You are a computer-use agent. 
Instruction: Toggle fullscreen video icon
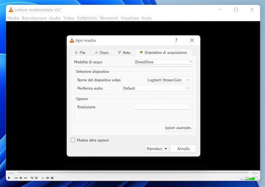pos(32,178)
